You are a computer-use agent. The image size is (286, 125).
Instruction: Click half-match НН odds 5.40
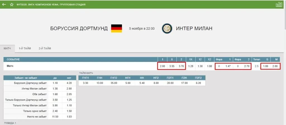point(142,83)
